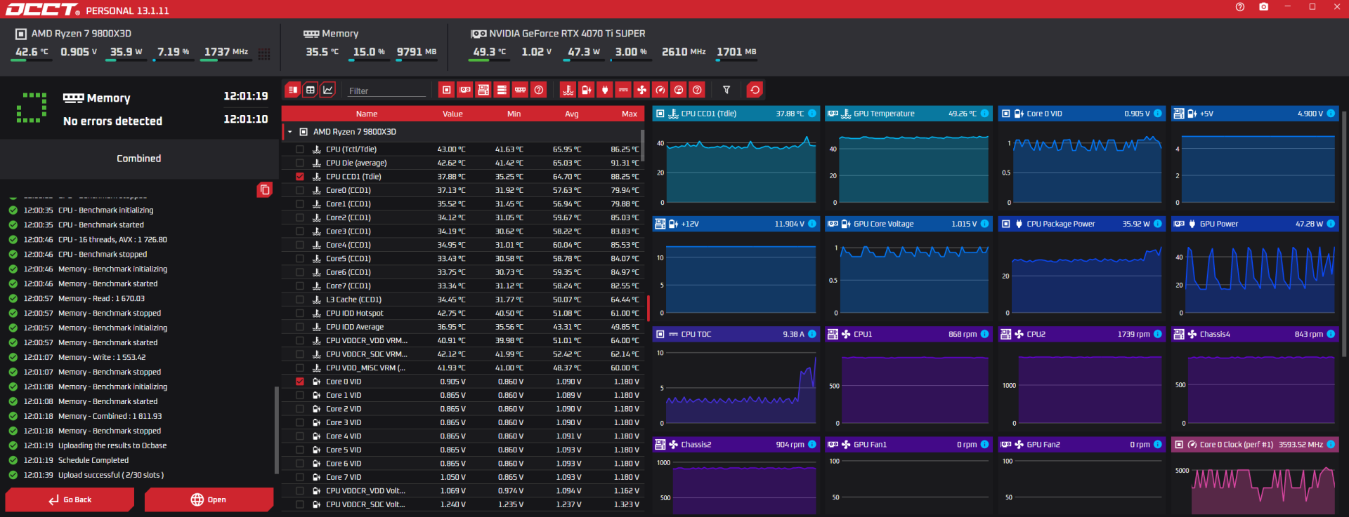
Task: Collapse the AMD Ryzen 7 9800X3D group
Action: click(289, 132)
